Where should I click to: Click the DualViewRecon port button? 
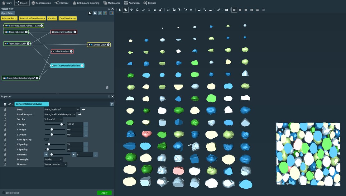(67, 18)
